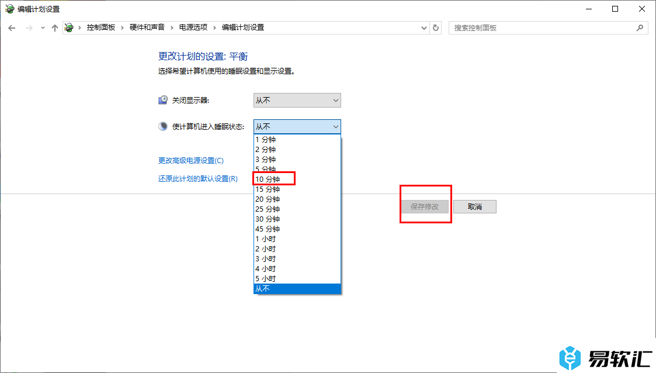Click the 保存修改 button

point(425,207)
